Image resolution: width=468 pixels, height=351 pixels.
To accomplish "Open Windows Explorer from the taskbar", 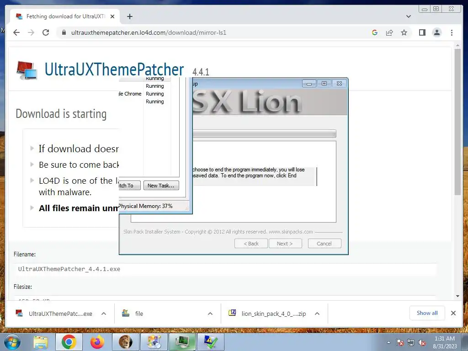I will [41, 342].
